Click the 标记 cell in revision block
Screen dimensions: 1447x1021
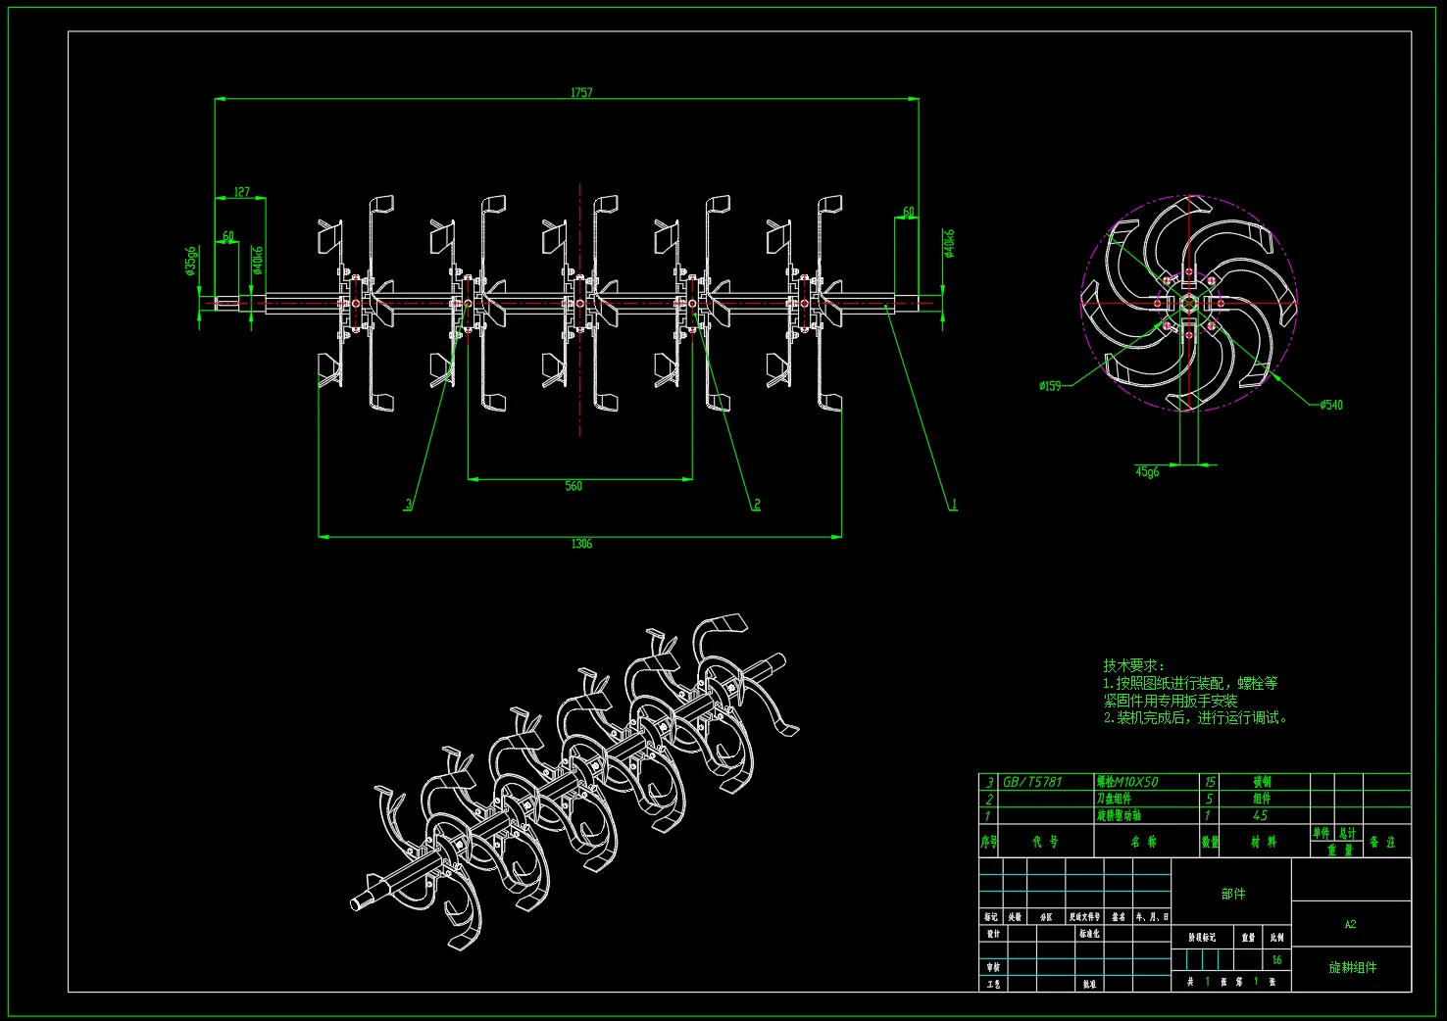pyautogui.click(x=991, y=917)
